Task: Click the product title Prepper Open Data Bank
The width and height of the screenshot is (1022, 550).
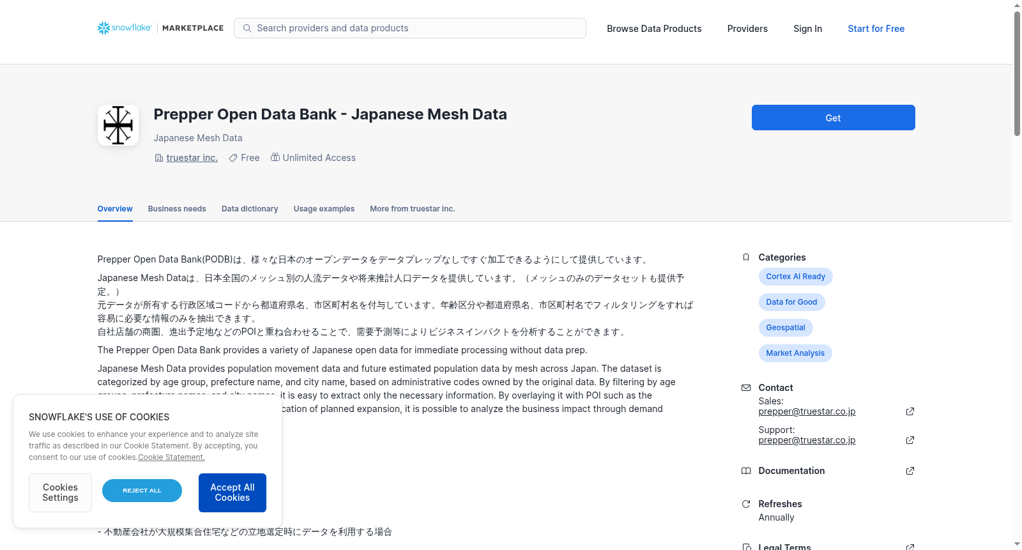Action: coord(330,114)
